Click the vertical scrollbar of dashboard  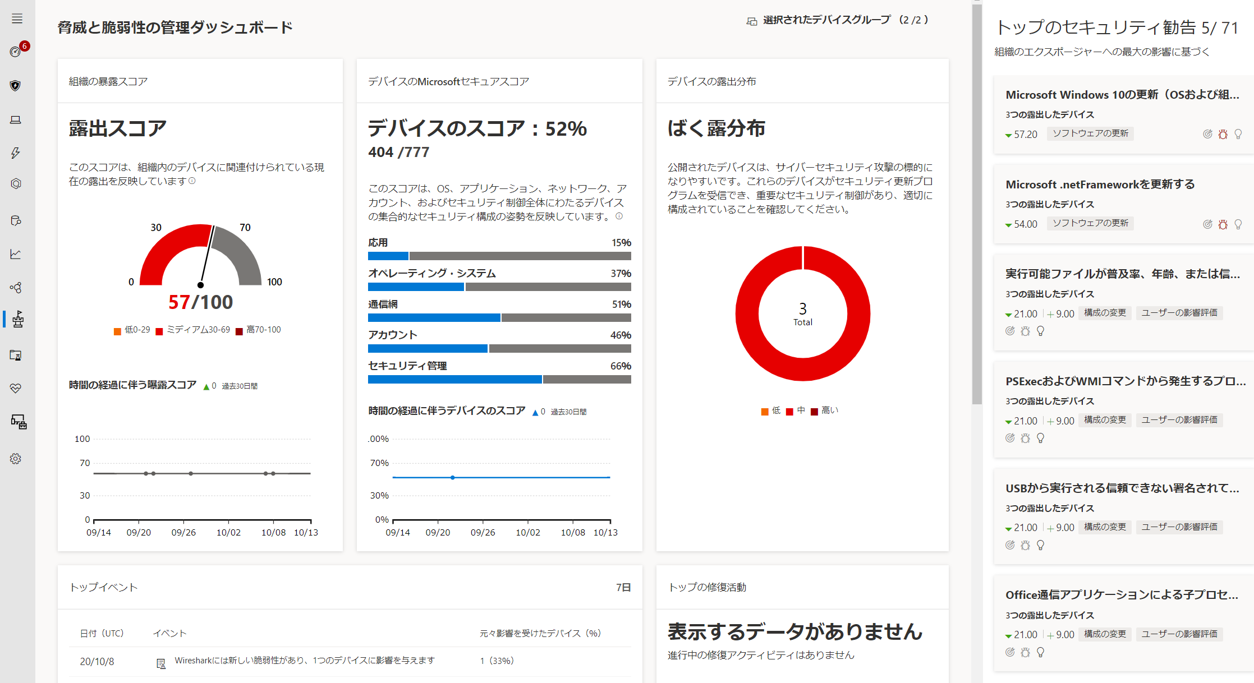(x=977, y=202)
